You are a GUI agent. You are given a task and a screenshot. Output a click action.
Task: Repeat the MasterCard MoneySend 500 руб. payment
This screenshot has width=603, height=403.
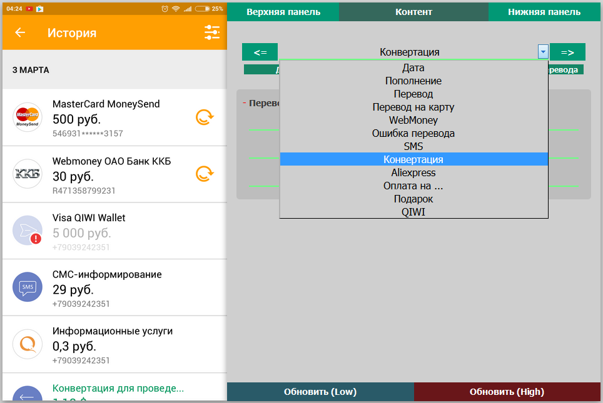coord(205,117)
